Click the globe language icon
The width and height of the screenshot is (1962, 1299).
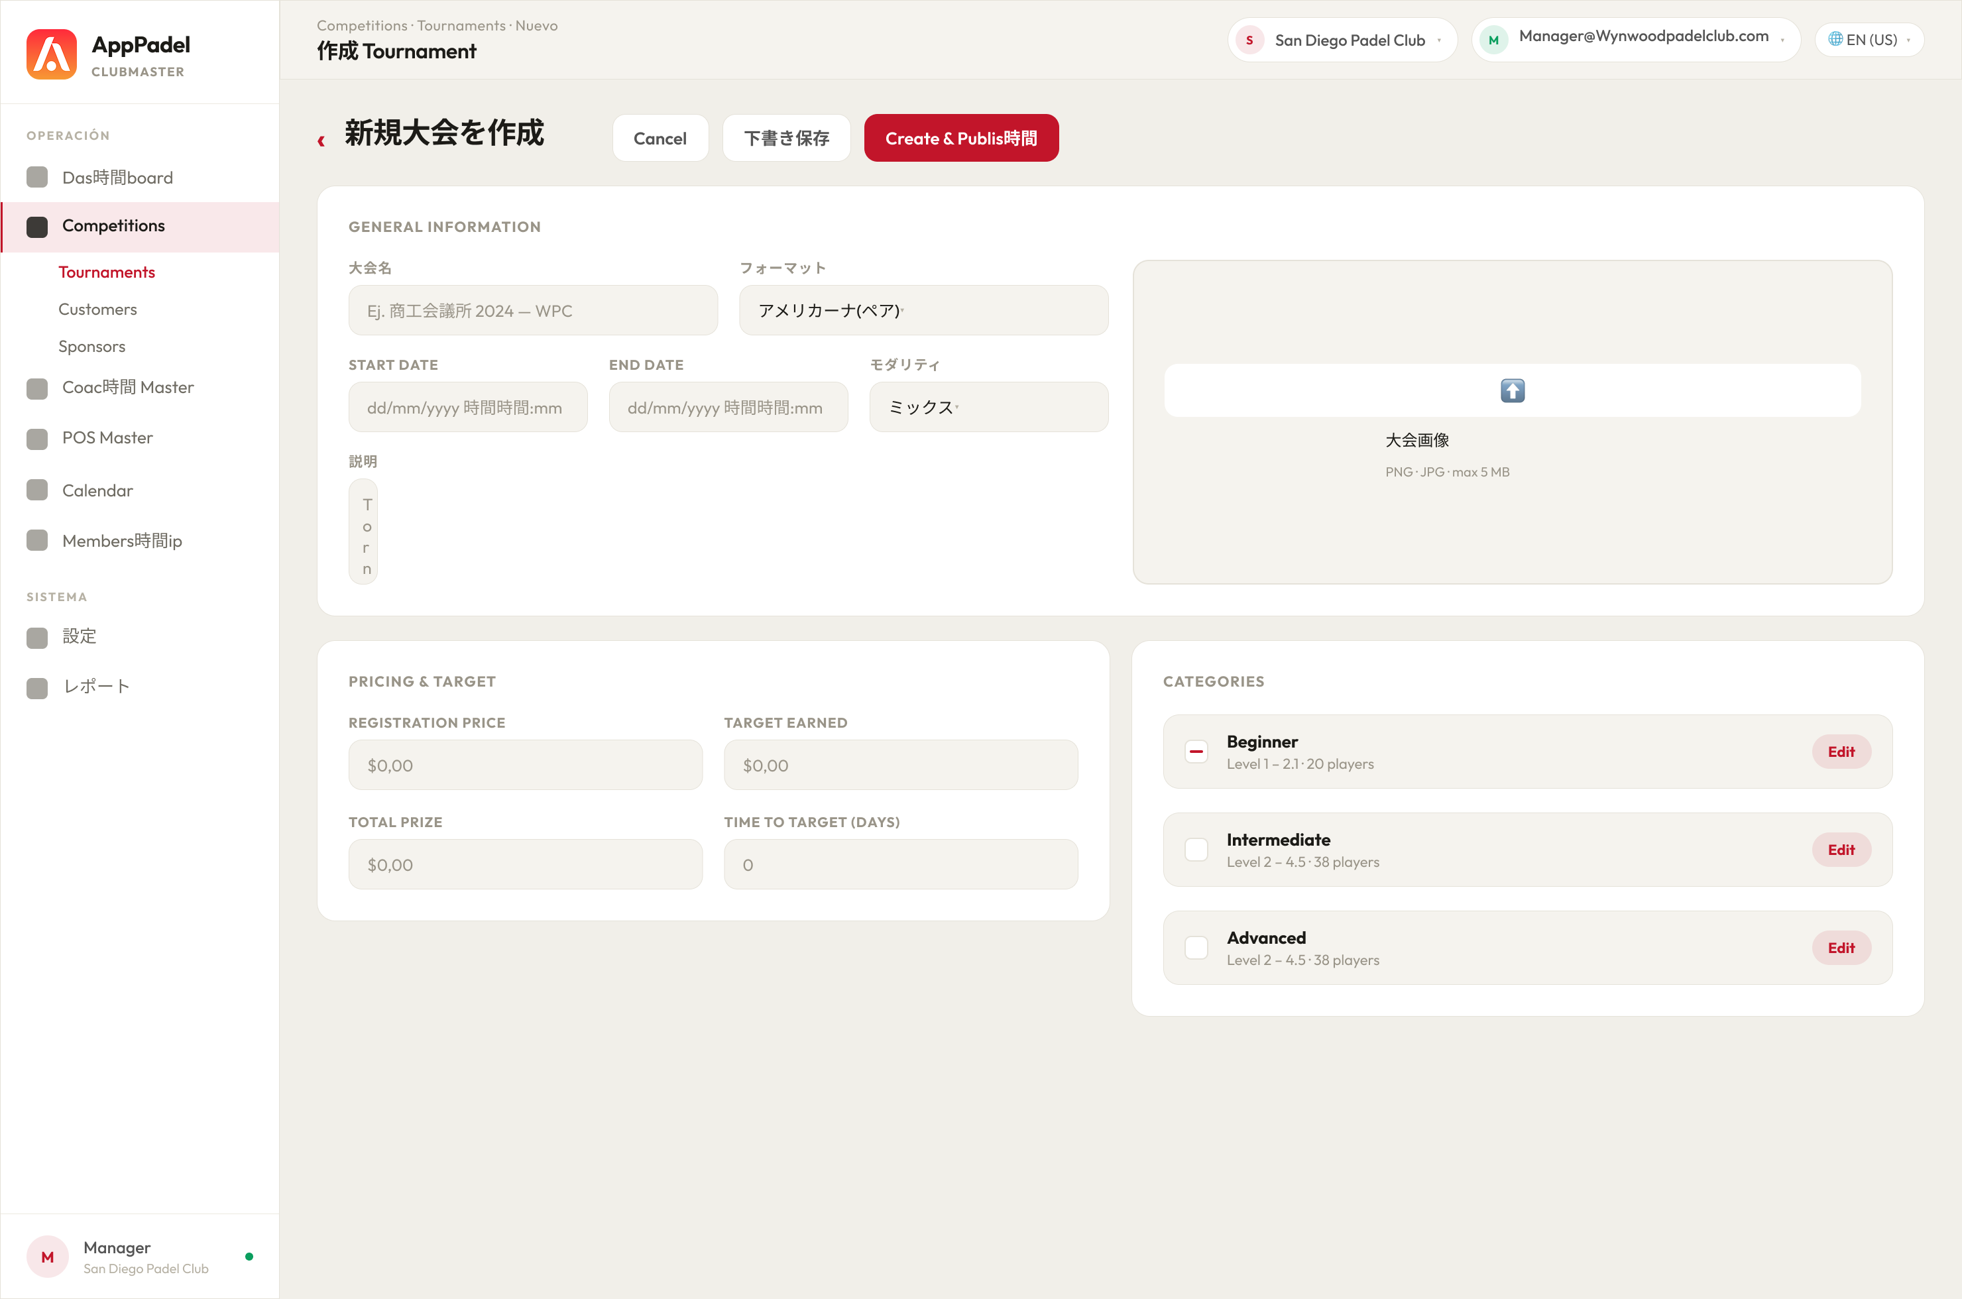coord(1835,39)
